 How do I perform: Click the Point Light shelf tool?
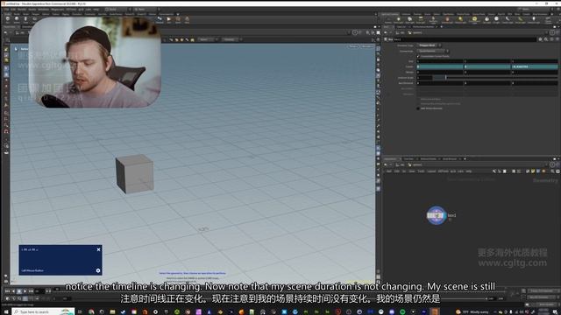pyautogui.click(x=398, y=19)
